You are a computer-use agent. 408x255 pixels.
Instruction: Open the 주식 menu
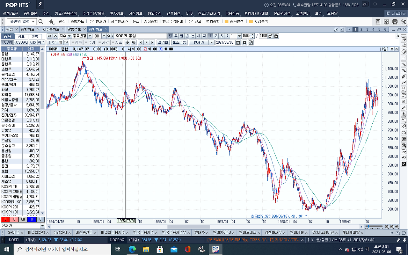[46, 13]
